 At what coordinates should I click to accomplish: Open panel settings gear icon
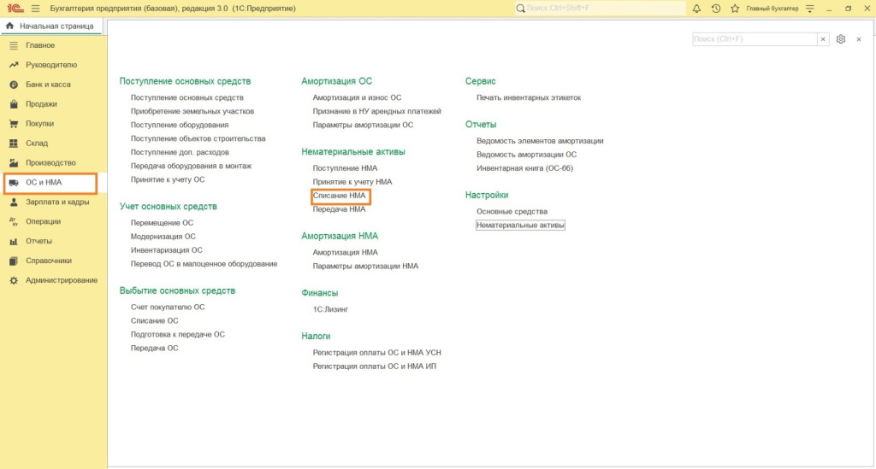coord(841,39)
